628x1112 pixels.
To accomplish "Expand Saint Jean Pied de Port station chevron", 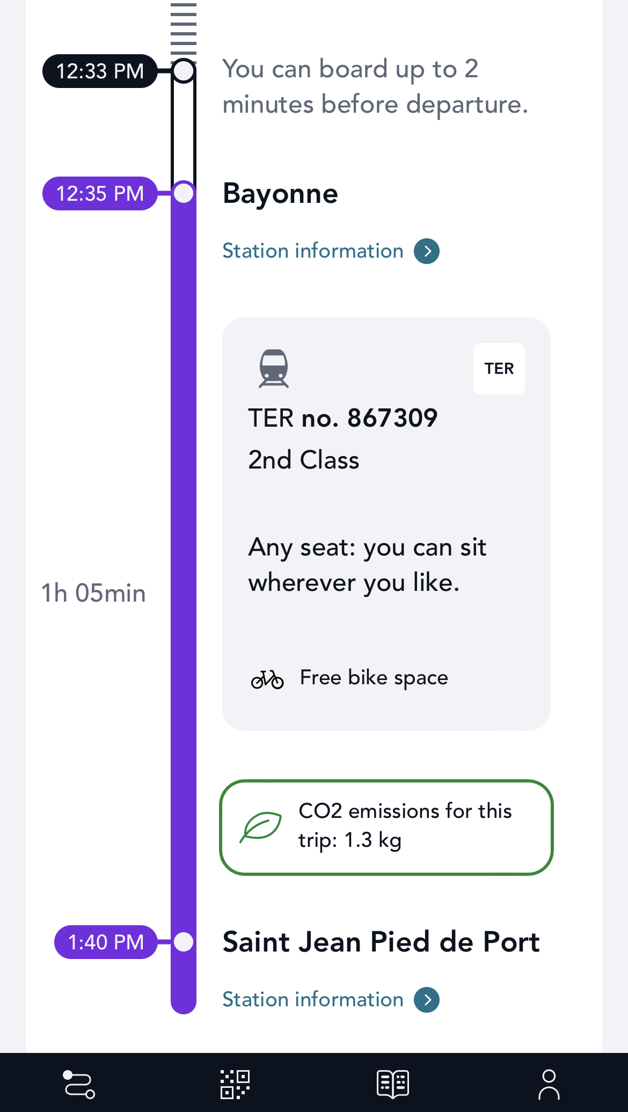I will coord(427,1000).
